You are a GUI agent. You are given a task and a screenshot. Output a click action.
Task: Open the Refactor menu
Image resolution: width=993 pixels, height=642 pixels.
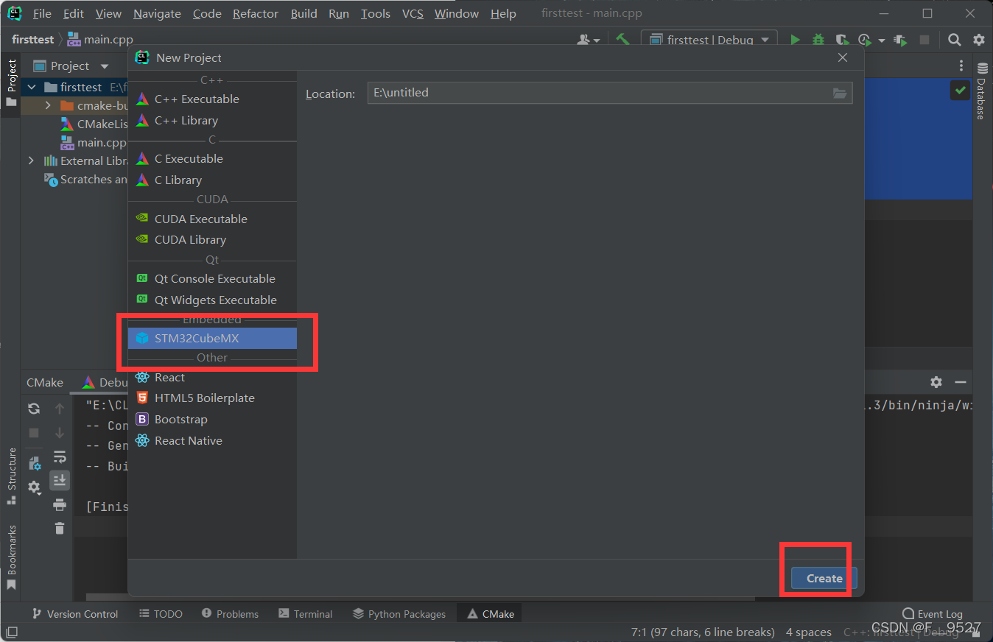pyautogui.click(x=256, y=13)
